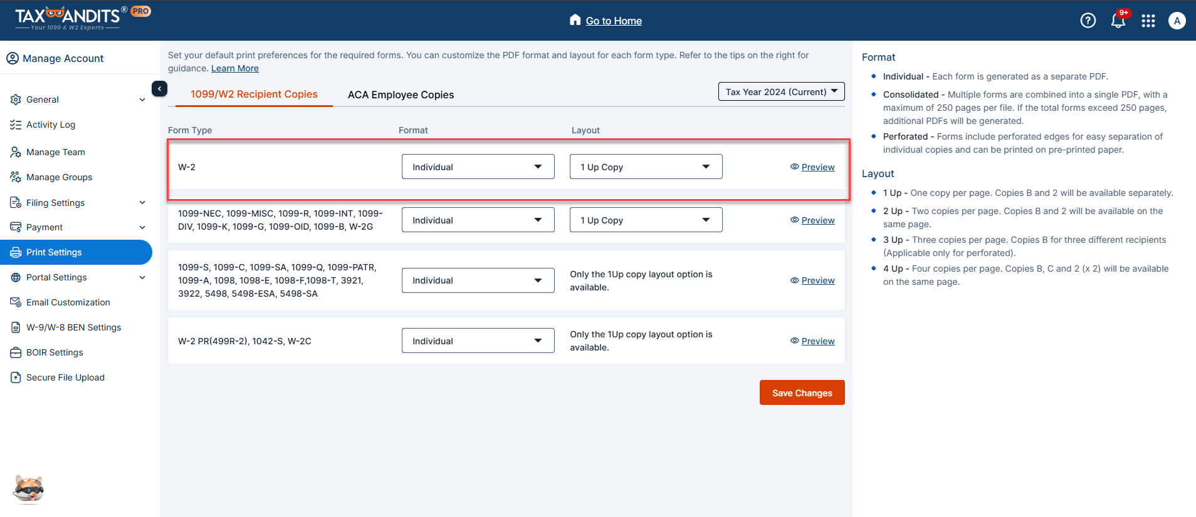
Task: Select Print Settings in sidebar
Action: coord(75,252)
